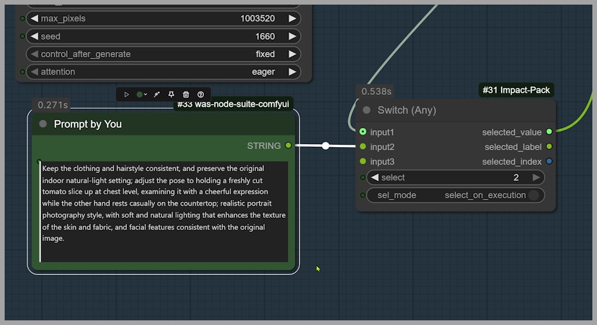Increase the select value with right arrow
The image size is (597, 325).
point(536,178)
